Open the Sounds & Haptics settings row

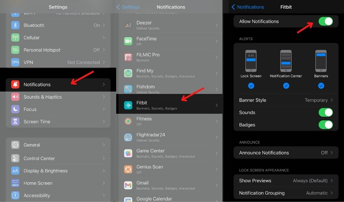[58, 97]
